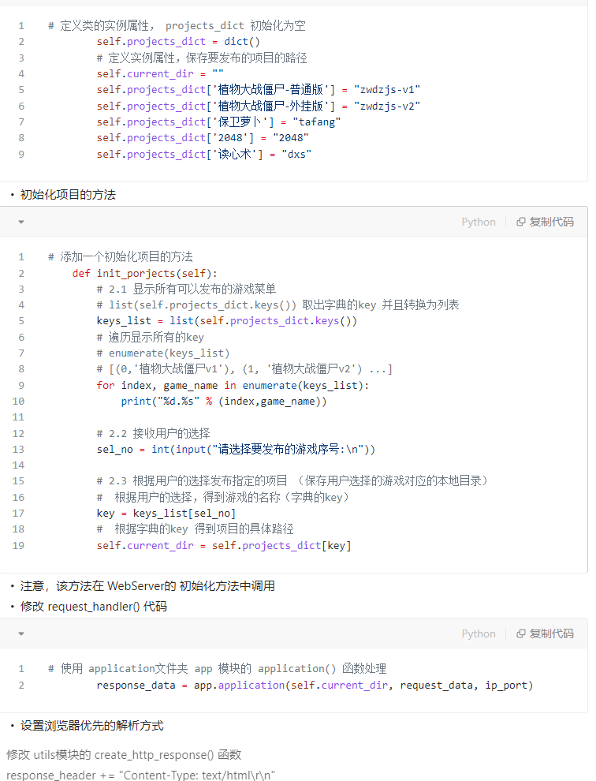Click the response_header Content-Type line
The width and height of the screenshot is (596, 781).
point(140,775)
